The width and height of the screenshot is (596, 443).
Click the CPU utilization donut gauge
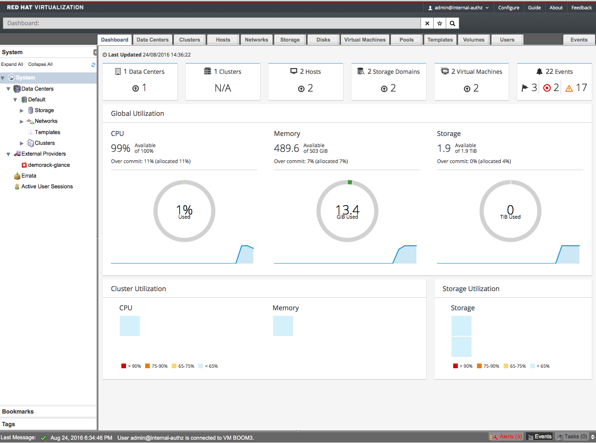click(184, 211)
